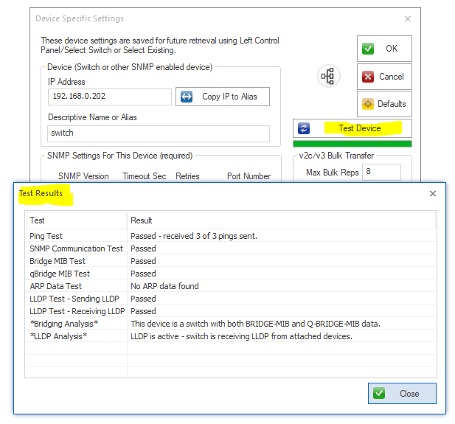This screenshot has height=424, width=455.
Task: Cancel the Device Specific Settings dialog
Action: tap(384, 77)
